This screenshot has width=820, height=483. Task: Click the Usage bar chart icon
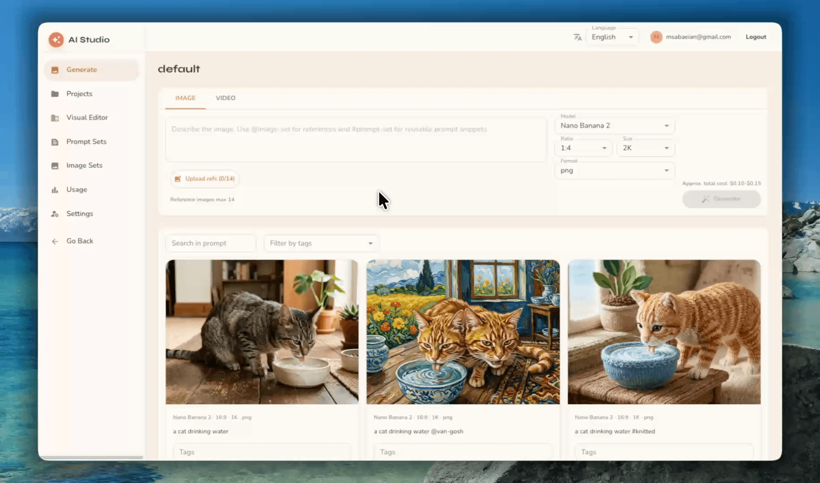coord(55,190)
